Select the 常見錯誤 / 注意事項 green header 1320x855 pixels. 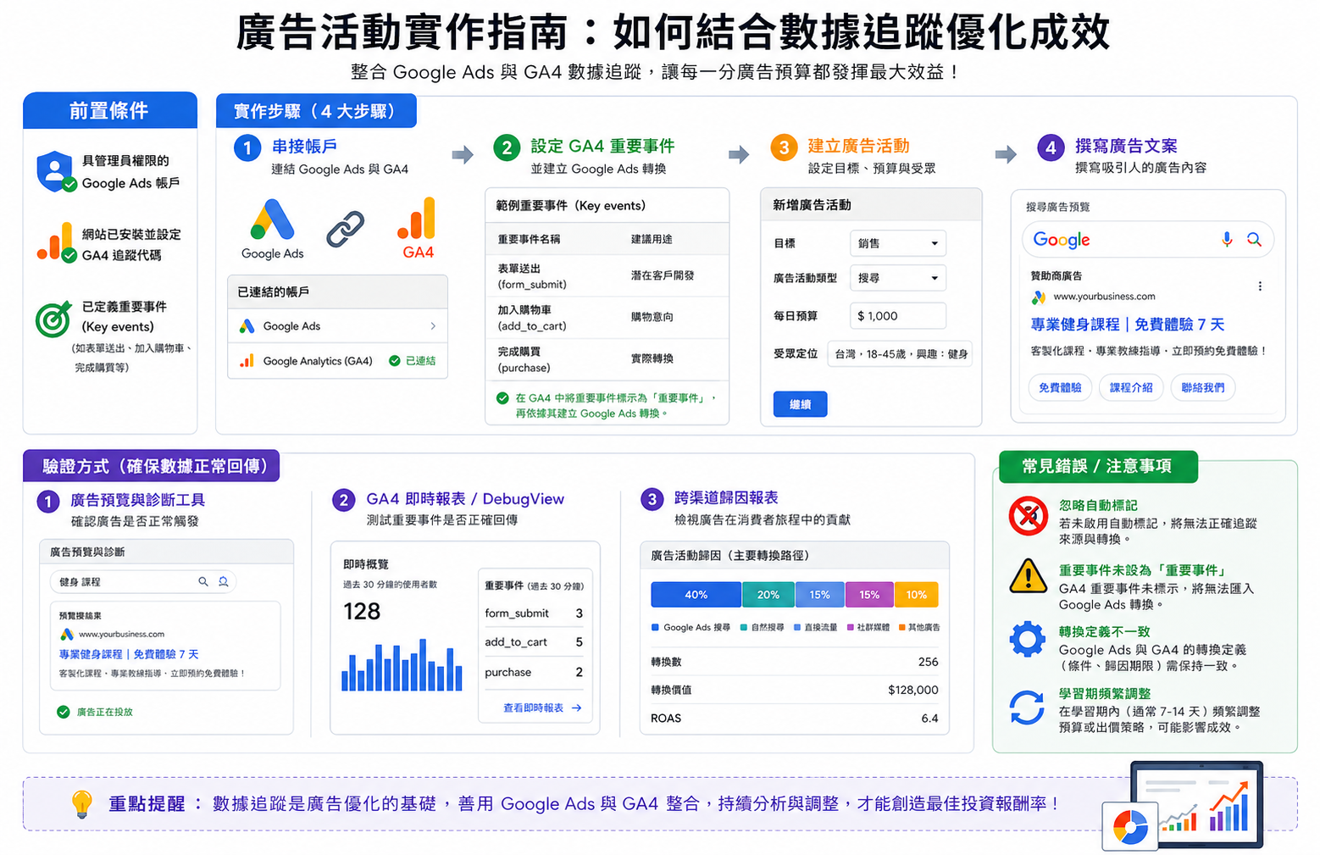point(1097,466)
